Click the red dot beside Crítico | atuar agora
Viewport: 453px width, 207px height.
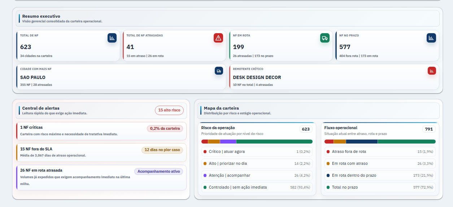[x=205, y=152]
